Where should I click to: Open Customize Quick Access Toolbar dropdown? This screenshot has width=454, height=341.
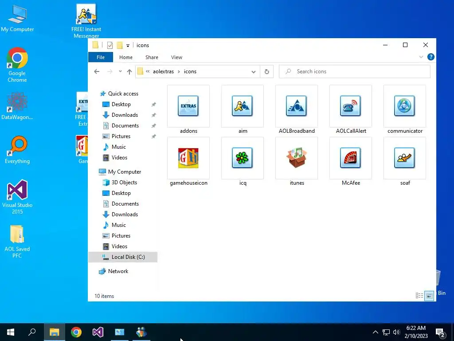tap(128, 46)
